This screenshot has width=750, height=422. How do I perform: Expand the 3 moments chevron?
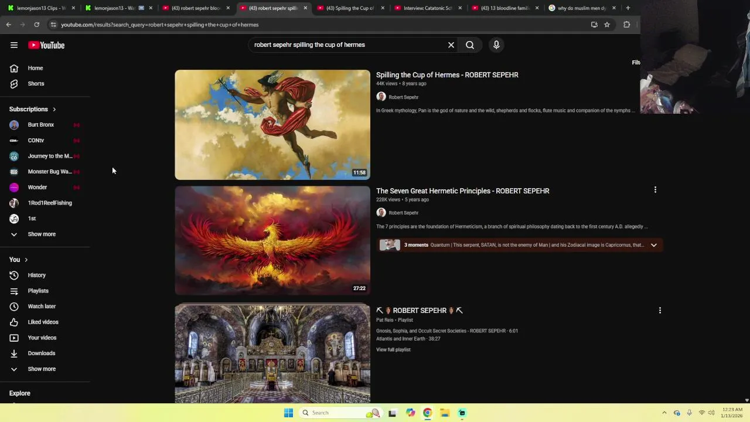point(654,245)
